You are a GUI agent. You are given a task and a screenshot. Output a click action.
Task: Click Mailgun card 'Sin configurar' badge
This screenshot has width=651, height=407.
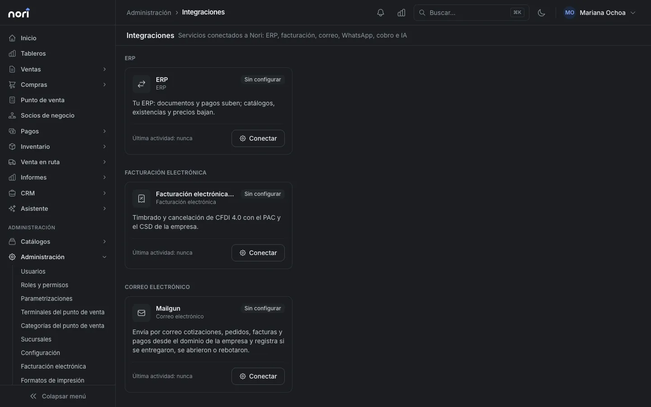[263, 308]
